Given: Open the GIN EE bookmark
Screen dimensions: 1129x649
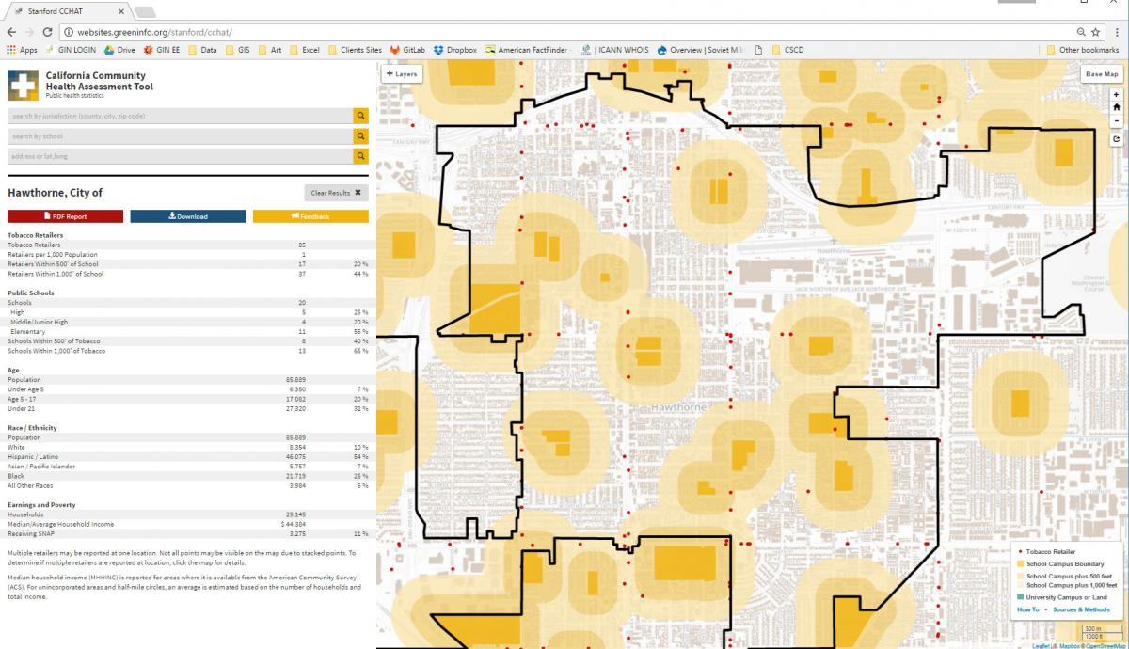Looking at the screenshot, I should (162, 50).
